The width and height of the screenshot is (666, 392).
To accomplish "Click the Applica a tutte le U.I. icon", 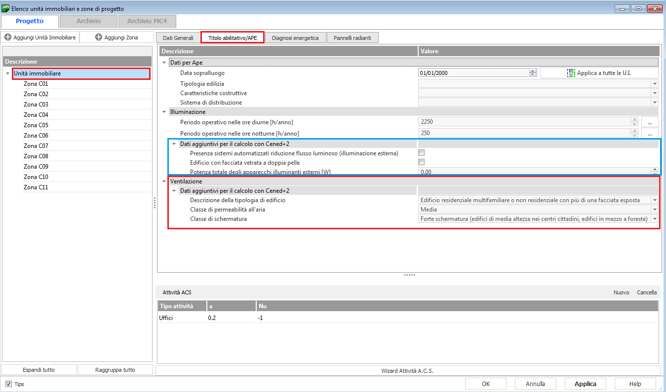I will (571, 73).
